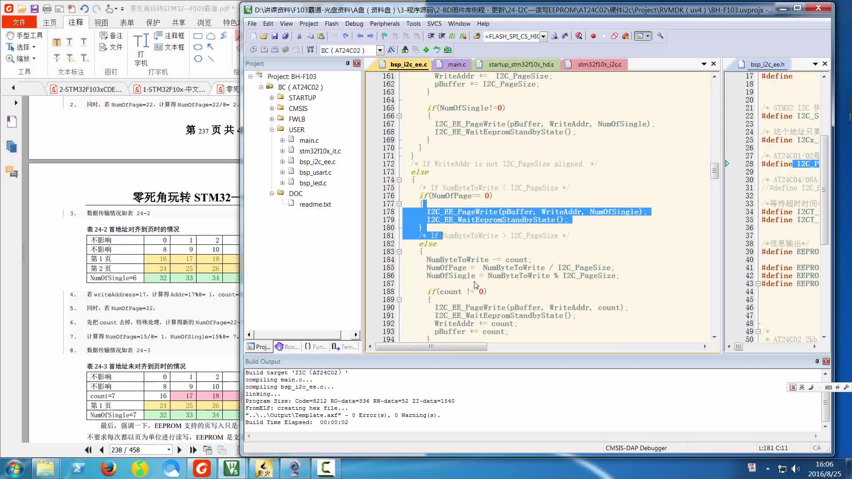The width and height of the screenshot is (852, 479).
Task: Open the editor tab list dropdown arrow
Action: [x=704, y=64]
